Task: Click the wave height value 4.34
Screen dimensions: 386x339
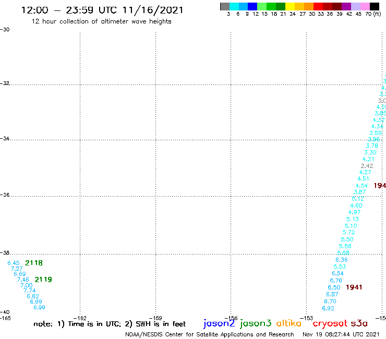Action: 377,126
